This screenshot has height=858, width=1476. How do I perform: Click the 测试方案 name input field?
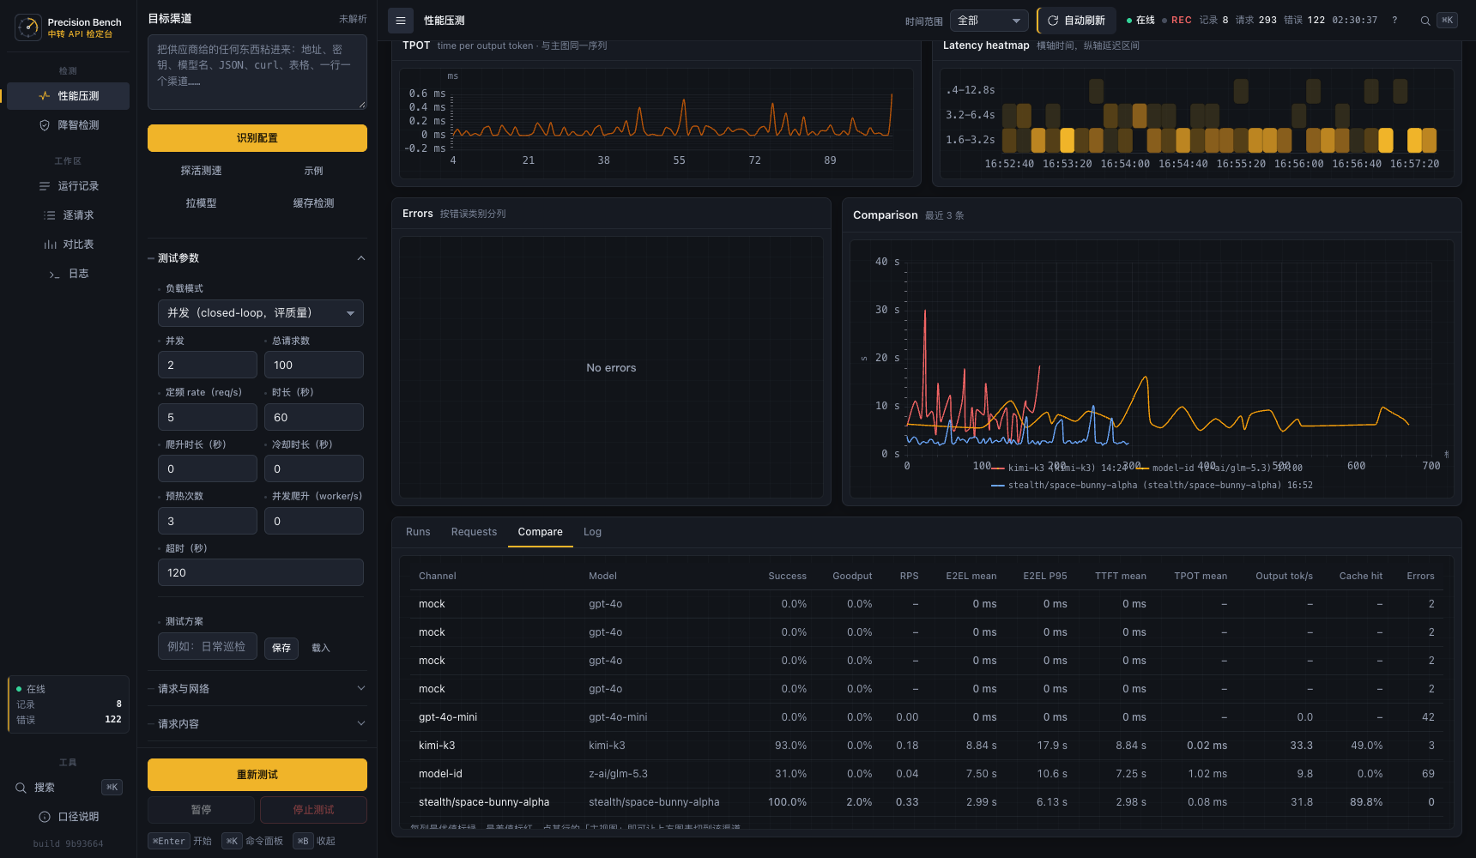tap(208, 646)
